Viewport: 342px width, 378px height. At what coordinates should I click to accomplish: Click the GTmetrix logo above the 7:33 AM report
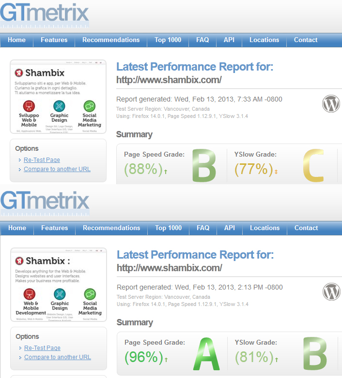(45, 15)
